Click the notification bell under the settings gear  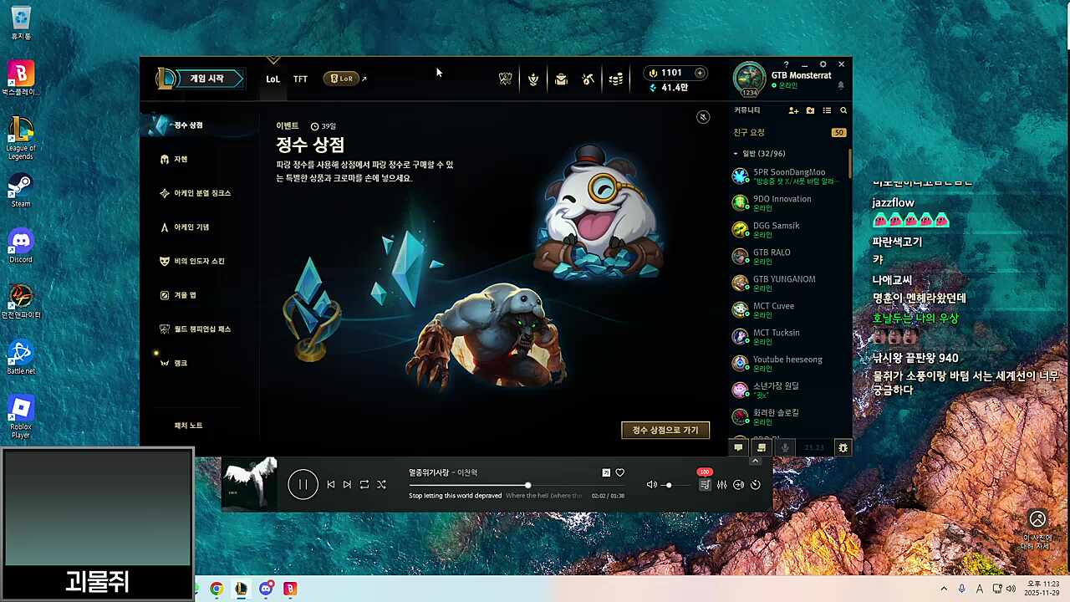click(x=841, y=85)
